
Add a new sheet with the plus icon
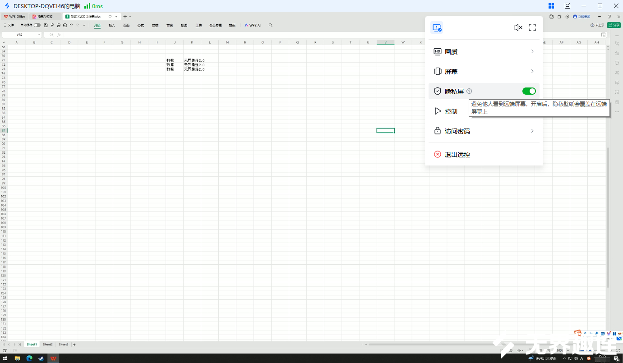pyautogui.click(x=74, y=345)
